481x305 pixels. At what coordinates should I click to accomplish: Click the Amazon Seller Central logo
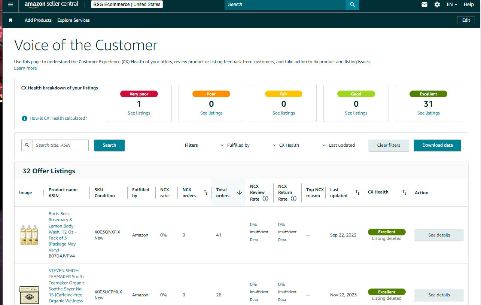click(x=51, y=4)
